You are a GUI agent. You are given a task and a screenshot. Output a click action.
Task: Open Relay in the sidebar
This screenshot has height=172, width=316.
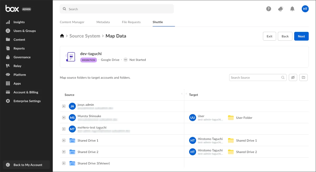[x=17, y=66]
